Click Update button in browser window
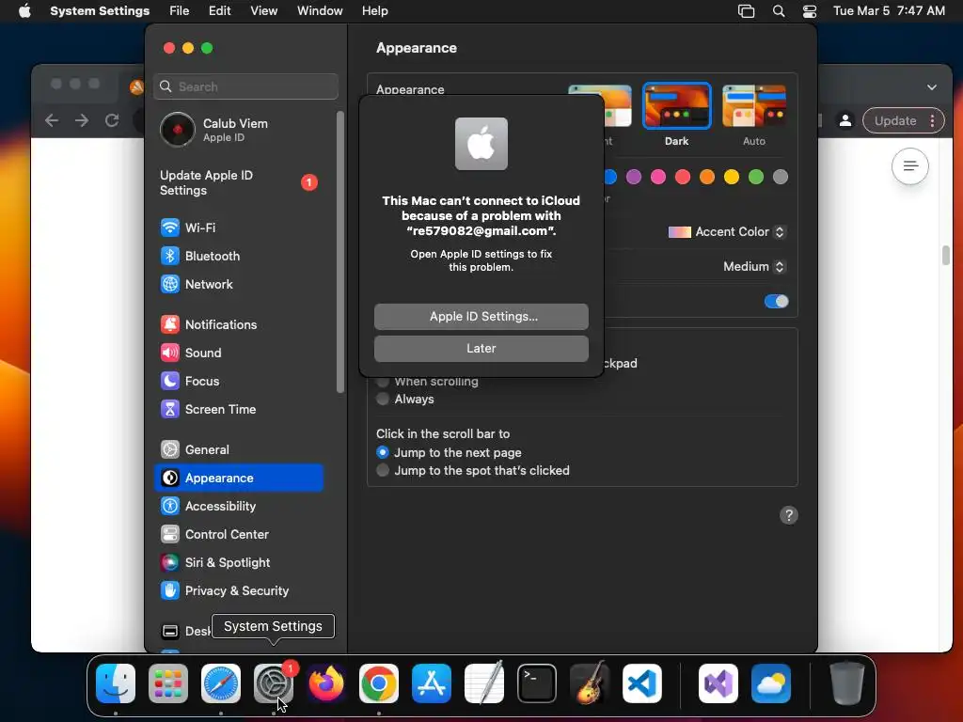The height and width of the screenshot is (722, 963). 895,121
